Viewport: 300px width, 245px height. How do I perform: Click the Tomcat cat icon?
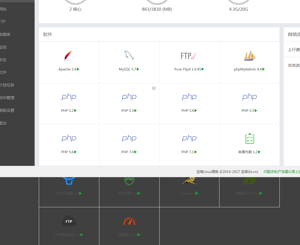[189, 181]
